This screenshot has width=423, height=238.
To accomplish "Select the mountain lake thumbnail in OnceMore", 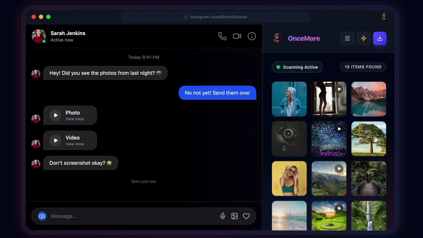I will pyautogui.click(x=368, y=99).
